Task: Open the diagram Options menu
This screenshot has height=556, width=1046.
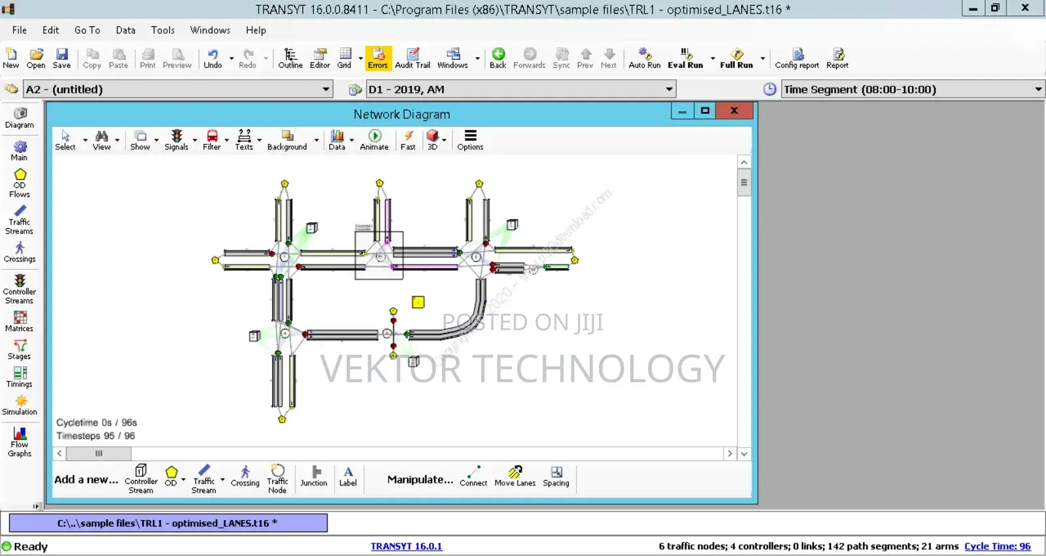Action: [x=470, y=140]
